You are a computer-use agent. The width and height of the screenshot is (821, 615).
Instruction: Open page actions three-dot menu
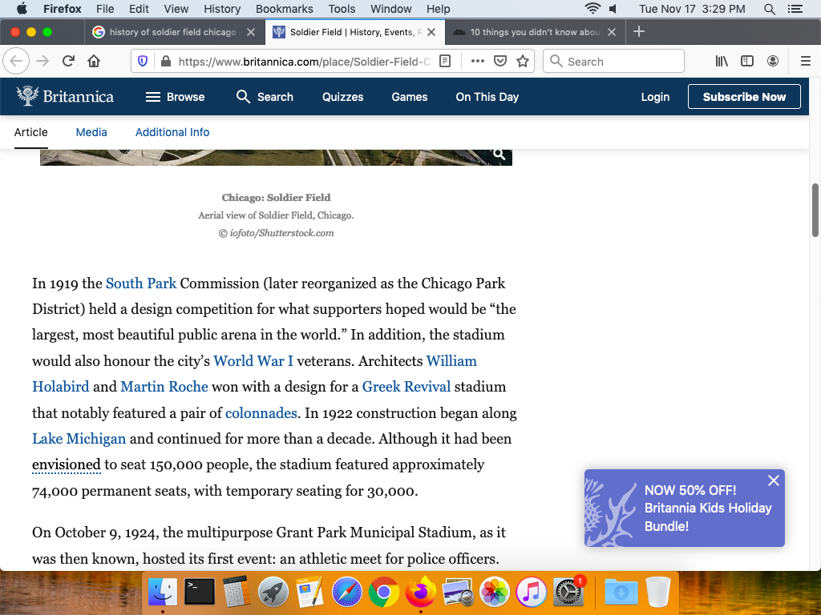click(477, 62)
